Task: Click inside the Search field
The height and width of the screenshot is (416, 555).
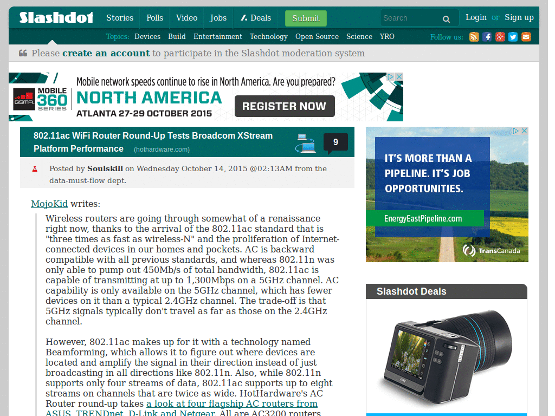Action: [412, 18]
